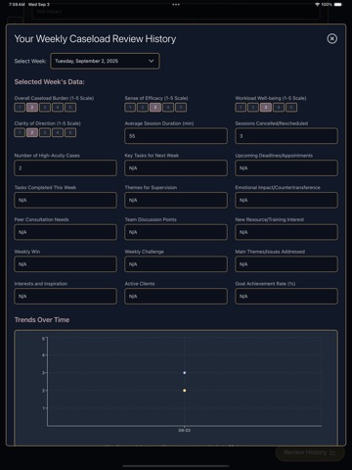Select 5 on Sense of Efficacy scale
The width and height of the screenshot is (352, 470).
click(x=181, y=108)
